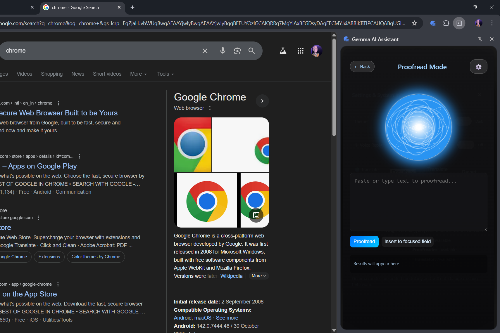This screenshot has height=333, width=500.
Task: Submit search with the magnifier icon
Action: [x=251, y=51]
